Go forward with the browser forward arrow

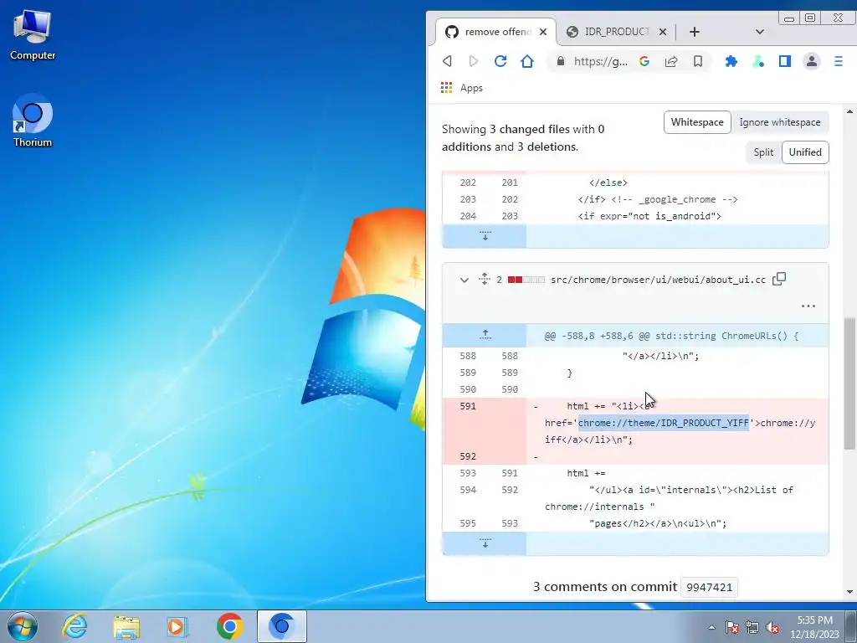pyautogui.click(x=474, y=61)
